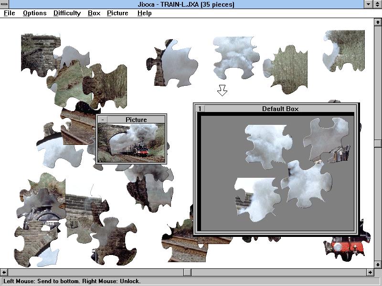Click the Default Box title bar

280,109
